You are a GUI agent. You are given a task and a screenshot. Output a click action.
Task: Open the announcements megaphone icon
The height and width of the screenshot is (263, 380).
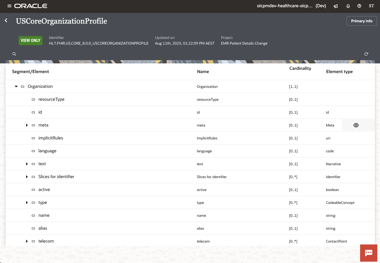[x=336, y=6]
